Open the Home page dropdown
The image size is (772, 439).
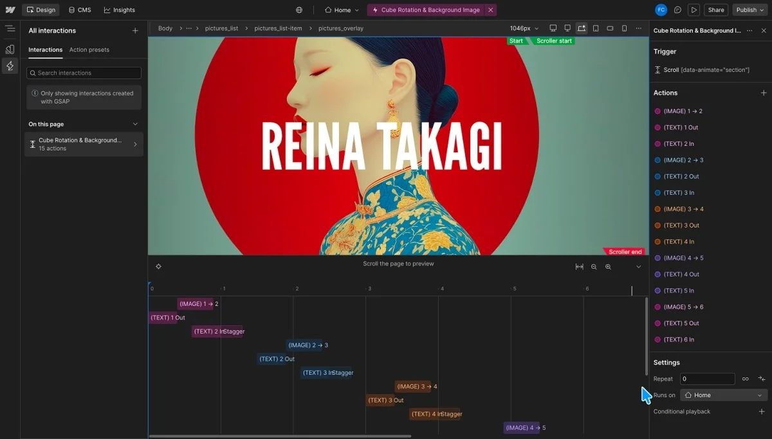[x=342, y=10]
